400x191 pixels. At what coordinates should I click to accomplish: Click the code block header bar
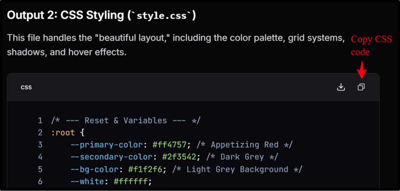click(x=195, y=87)
